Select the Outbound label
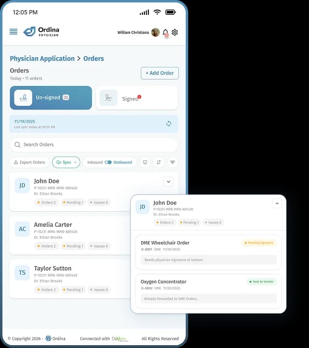Screen dimensions: 309x348 point(123,162)
